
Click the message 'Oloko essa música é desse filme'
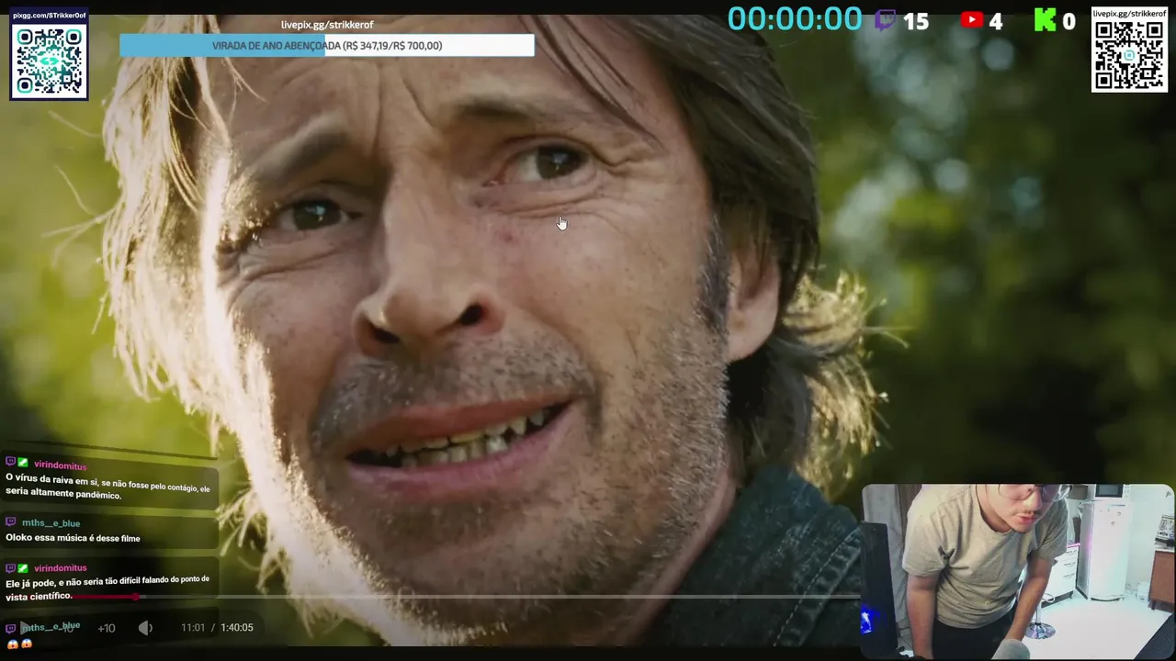(73, 538)
